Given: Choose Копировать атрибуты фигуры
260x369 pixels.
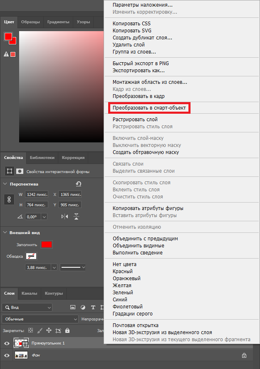Looking at the screenshot, I should click(x=148, y=208).
